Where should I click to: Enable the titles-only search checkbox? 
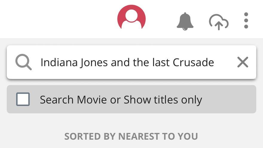coord(23,99)
